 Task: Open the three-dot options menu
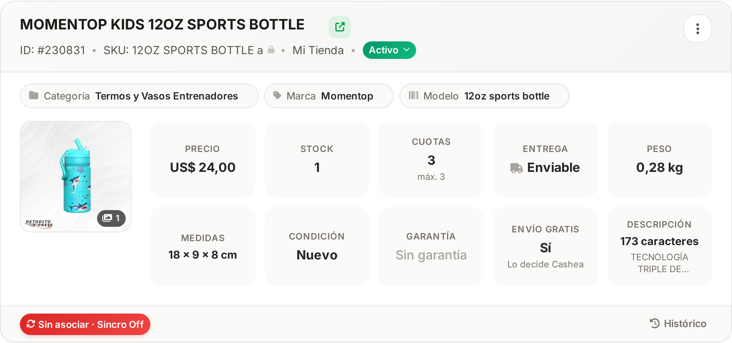698,29
